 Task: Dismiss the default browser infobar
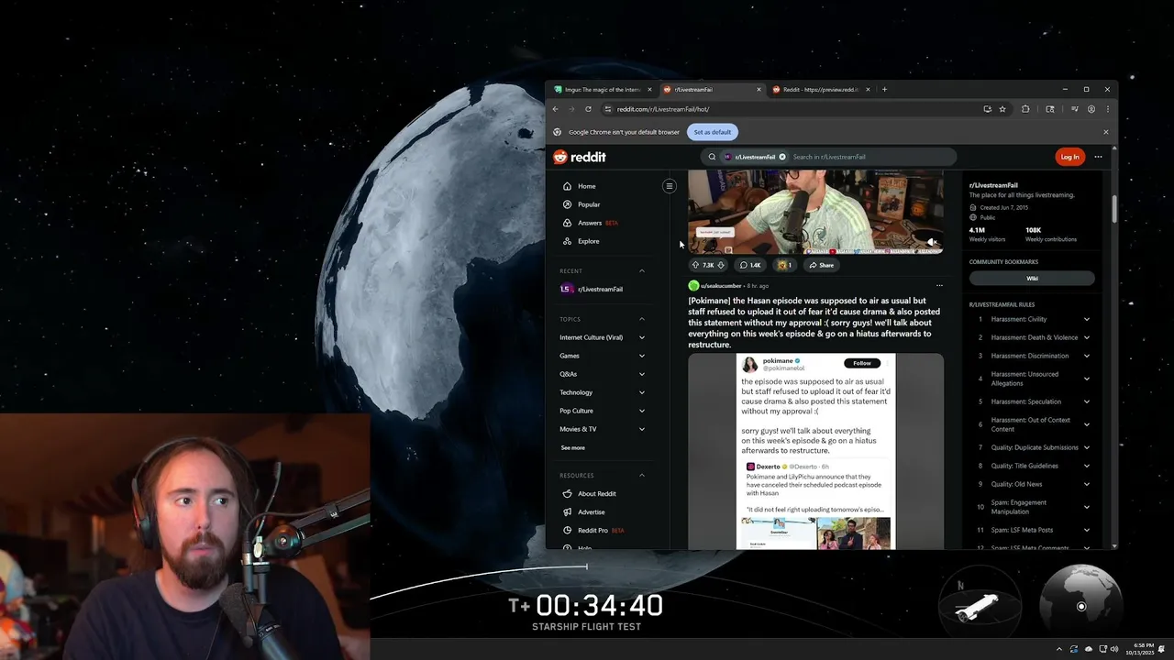point(1105,132)
